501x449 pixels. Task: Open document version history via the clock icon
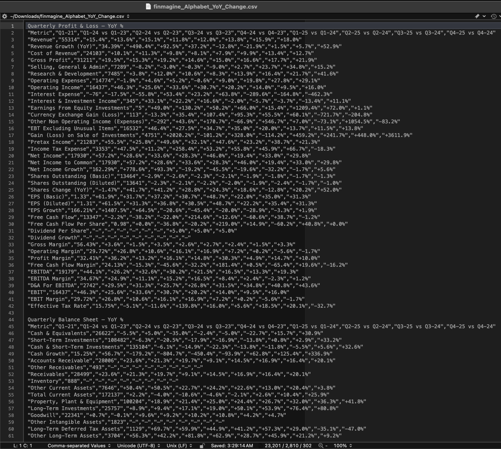click(494, 16)
